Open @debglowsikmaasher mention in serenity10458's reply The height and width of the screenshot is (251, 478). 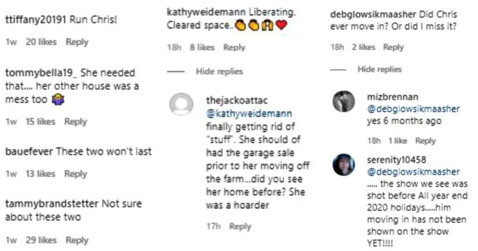tap(414, 172)
